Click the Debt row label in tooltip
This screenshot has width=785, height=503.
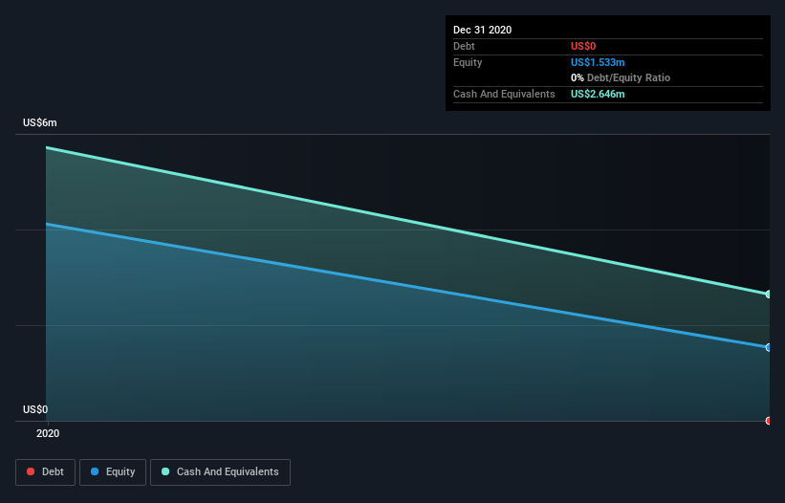(464, 46)
